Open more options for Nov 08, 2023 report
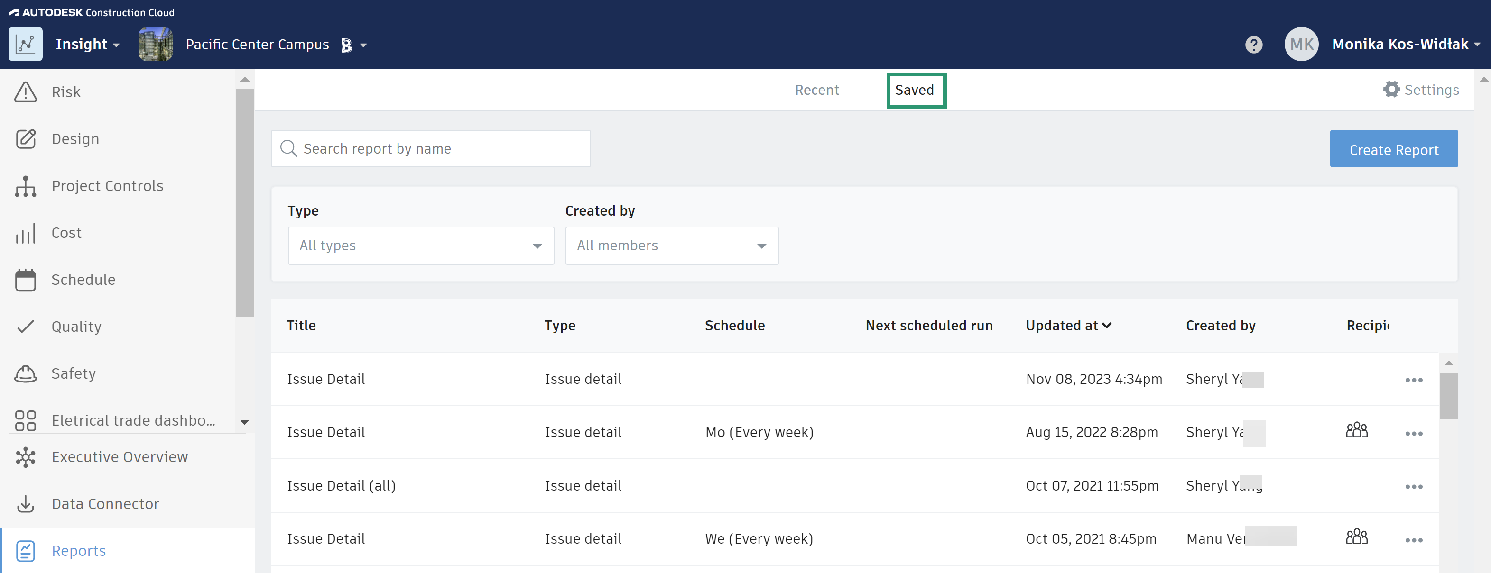Image resolution: width=1491 pixels, height=573 pixels. [1413, 380]
